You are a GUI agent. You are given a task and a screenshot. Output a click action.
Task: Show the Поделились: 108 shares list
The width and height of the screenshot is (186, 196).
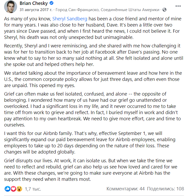tap(165, 189)
